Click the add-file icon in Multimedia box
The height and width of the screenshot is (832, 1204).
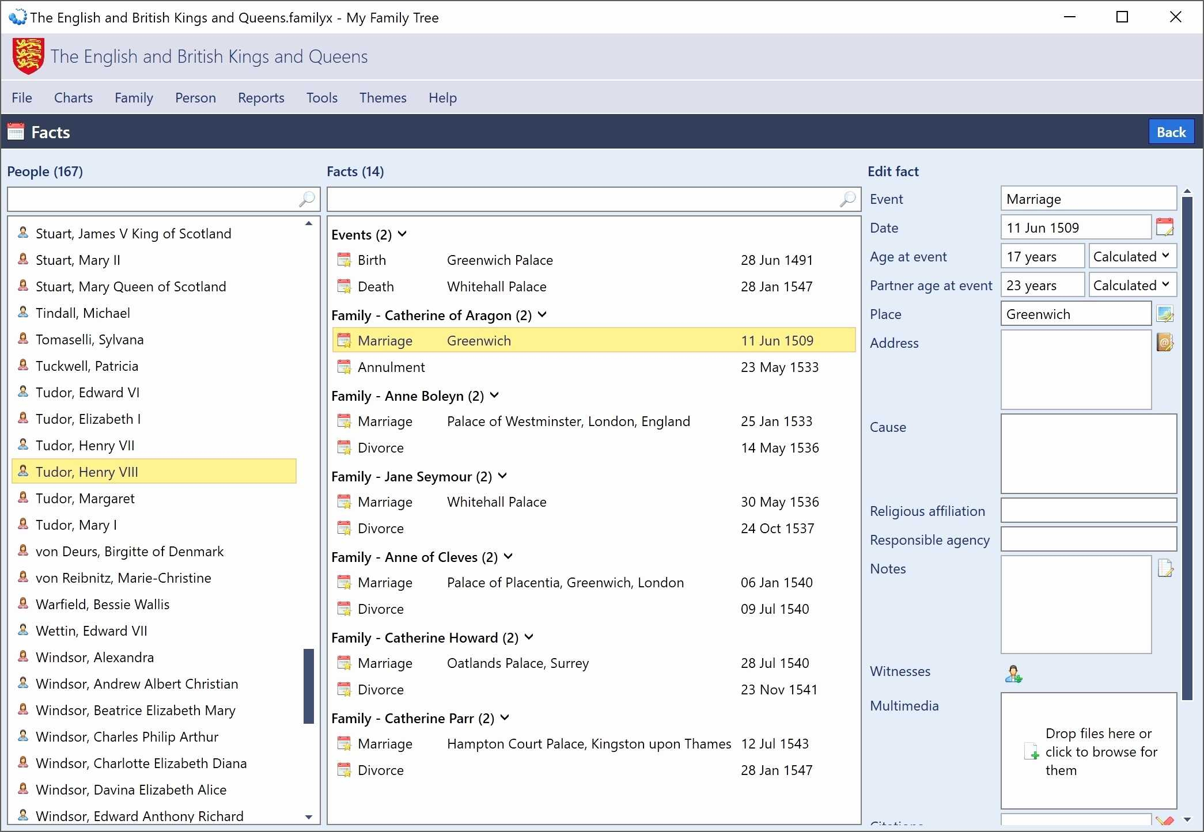(x=1031, y=751)
